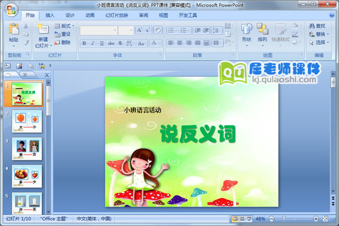Decrease list indent level
Viewport: 339px width, 226px height.
click(x=197, y=31)
